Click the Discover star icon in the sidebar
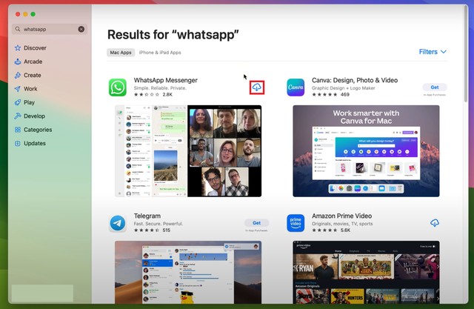The image size is (474, 309). (18, 47)
